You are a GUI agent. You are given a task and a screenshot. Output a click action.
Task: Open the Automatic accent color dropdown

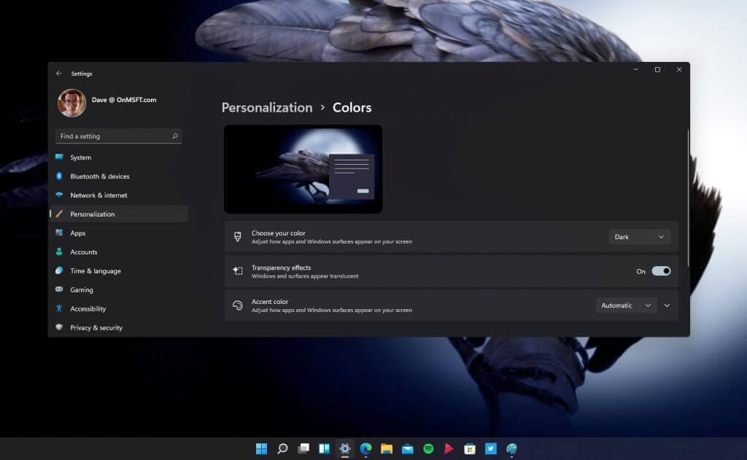click(626, 305)
